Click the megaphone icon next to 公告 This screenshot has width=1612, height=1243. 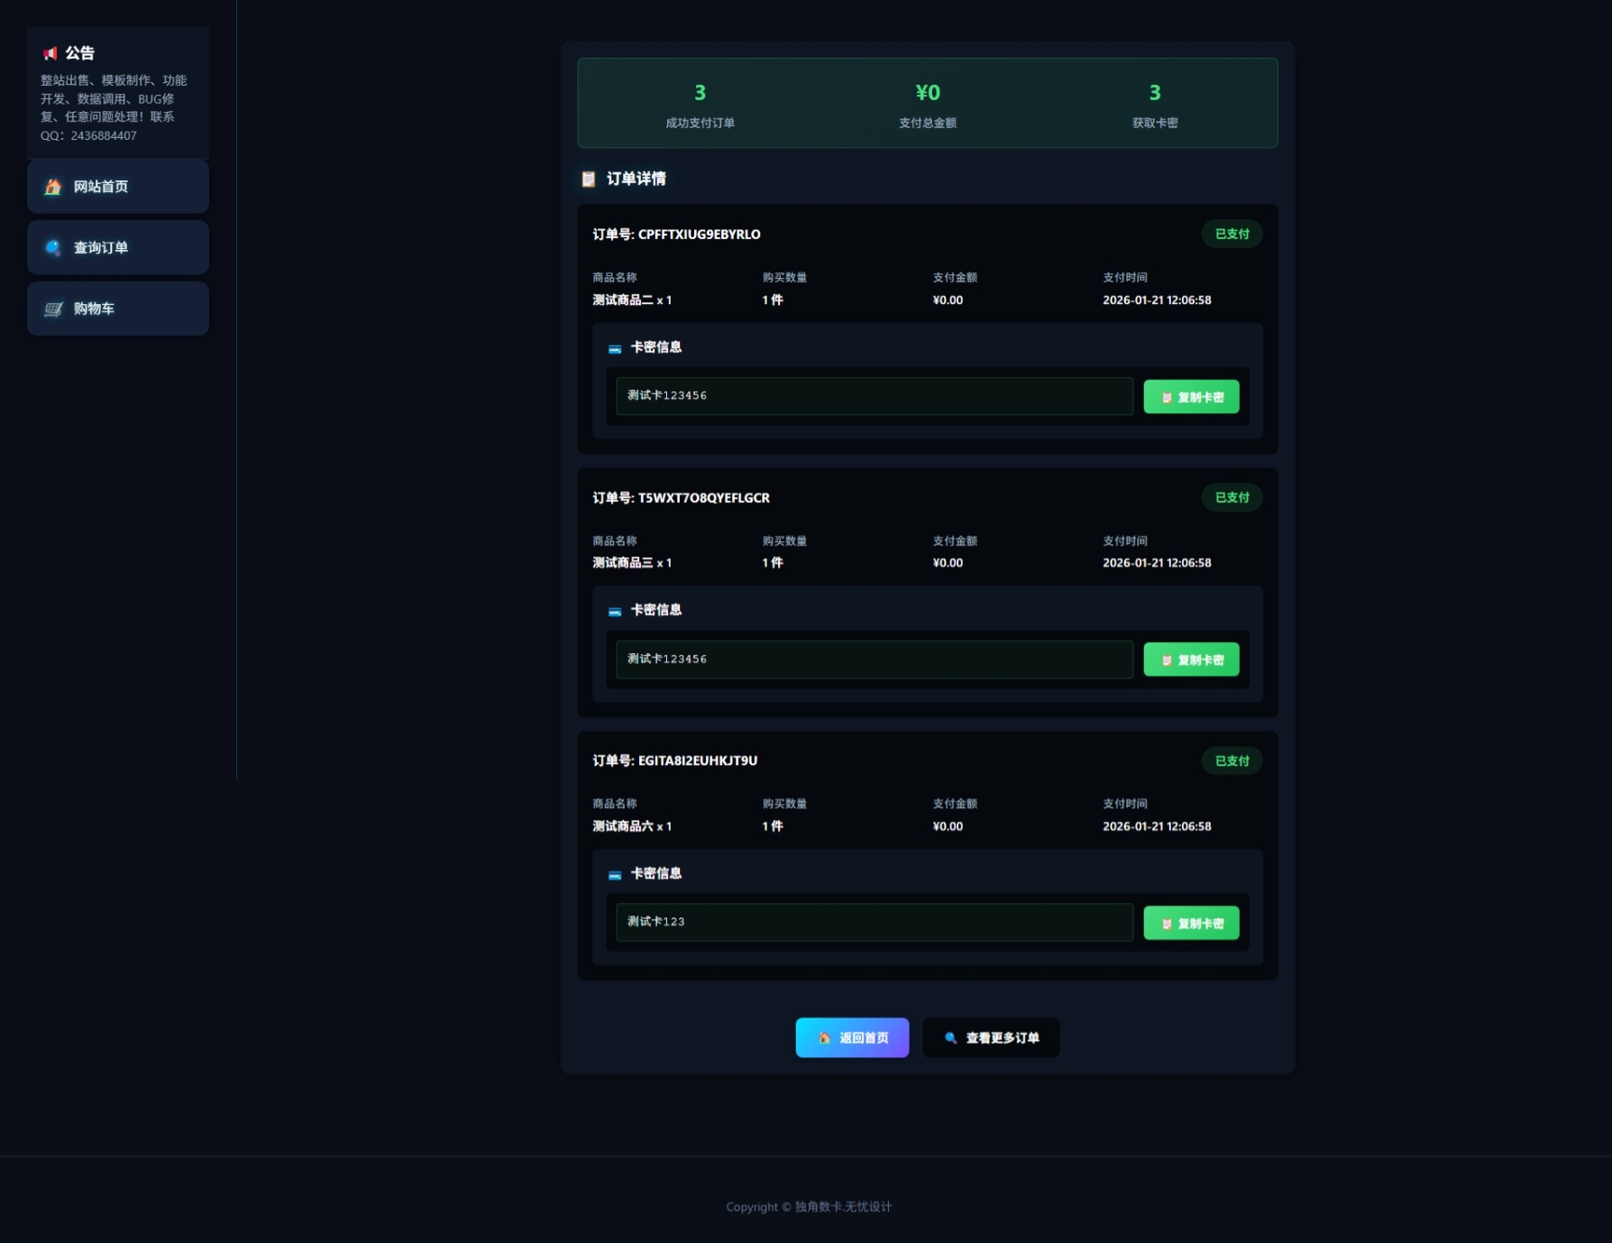click(50, 53)
